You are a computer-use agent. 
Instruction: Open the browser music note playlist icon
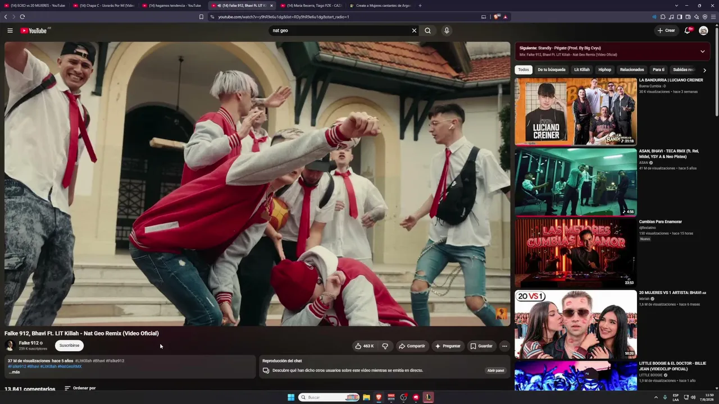point(671,17)
